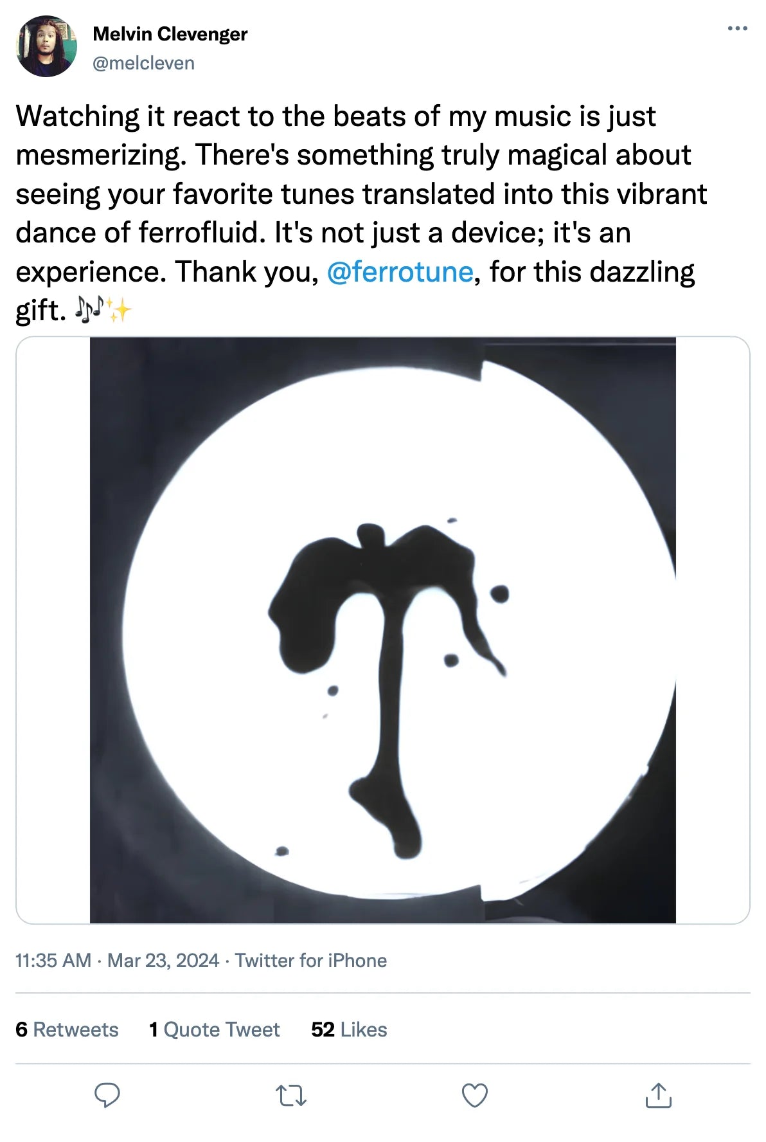Click the sparkles emoji in tweet

click(x=118, y=310)
